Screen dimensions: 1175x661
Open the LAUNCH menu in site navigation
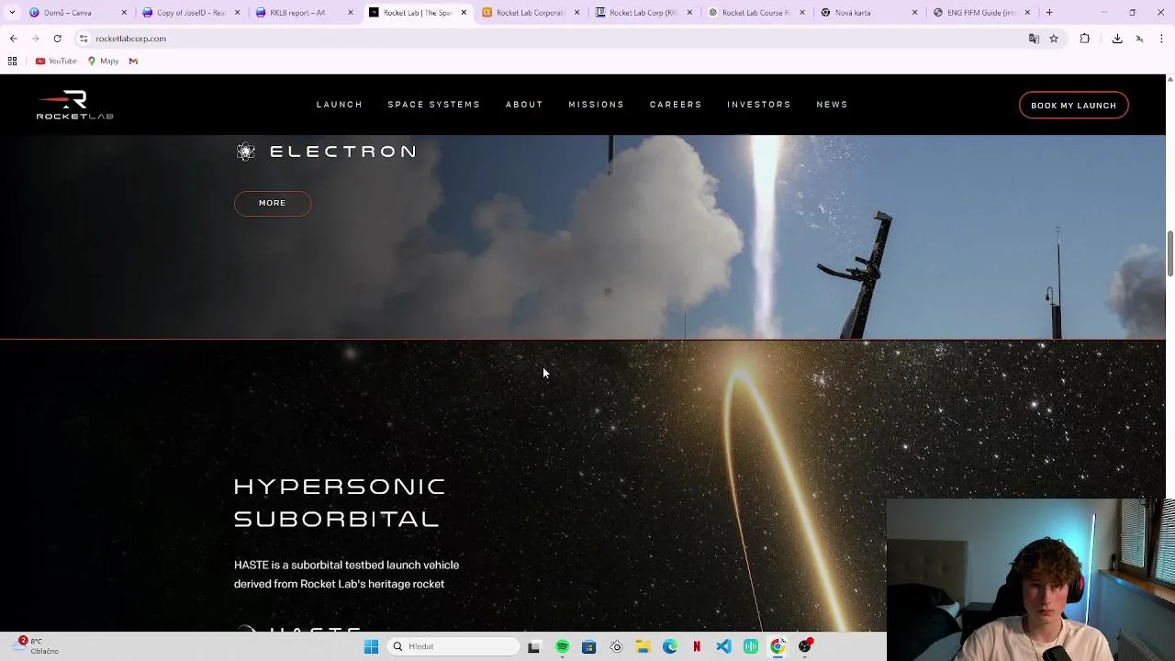tap(340, 105)
